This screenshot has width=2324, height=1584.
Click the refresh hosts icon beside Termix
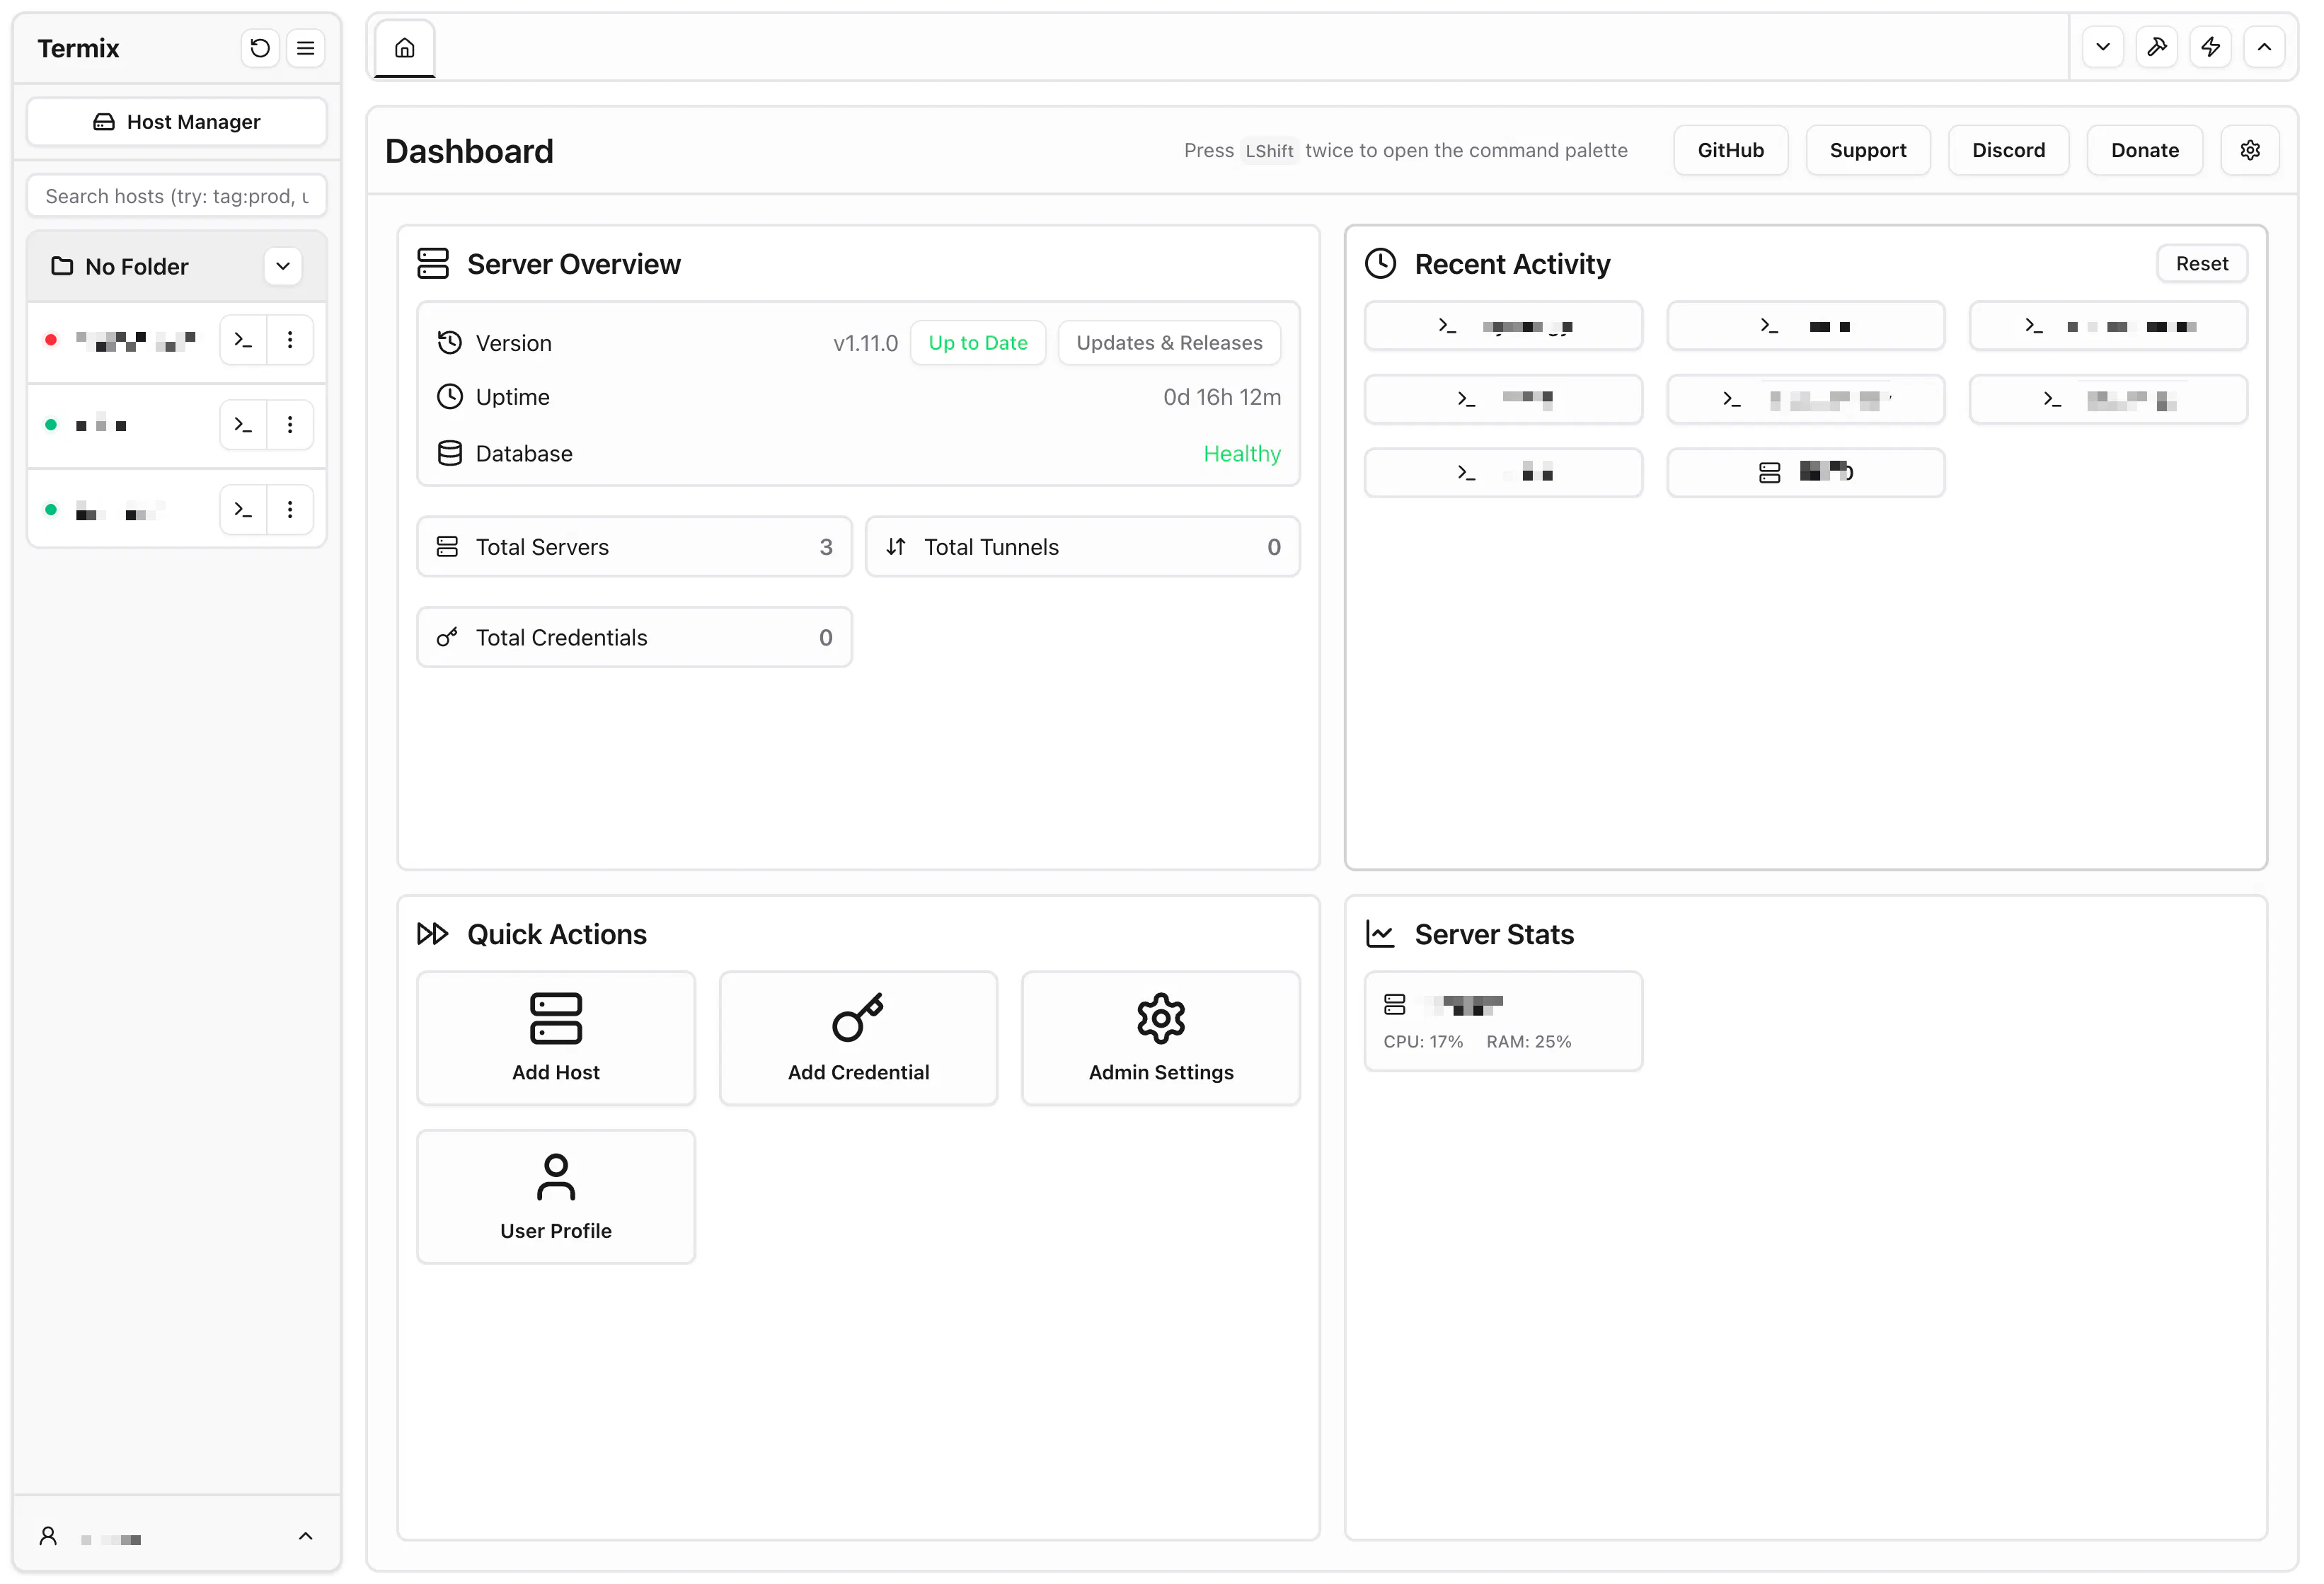260,48
